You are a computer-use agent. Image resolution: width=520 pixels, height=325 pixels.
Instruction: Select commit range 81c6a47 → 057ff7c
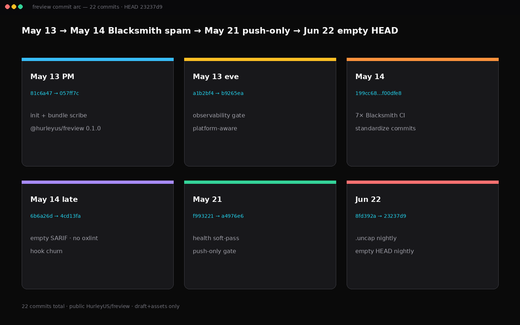[55, 93]
